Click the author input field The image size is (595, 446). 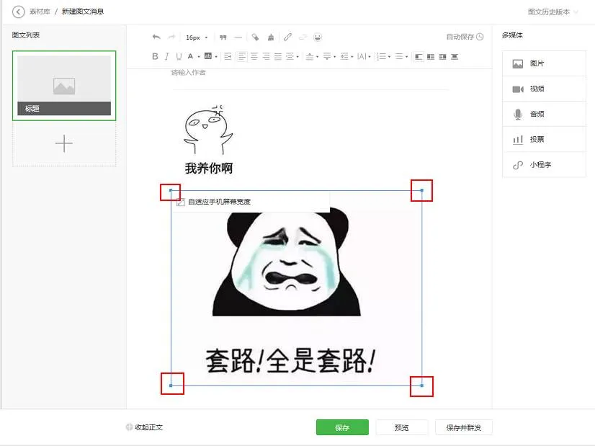[x=310, y=73]
